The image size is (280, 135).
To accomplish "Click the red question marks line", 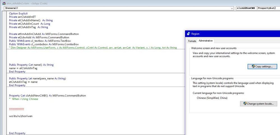I will click(x=17, y=109).
